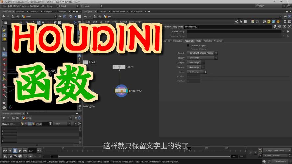Click the network editor magnifier search icon
Viewport: 292px width, 164px height.
pos(285,22)
